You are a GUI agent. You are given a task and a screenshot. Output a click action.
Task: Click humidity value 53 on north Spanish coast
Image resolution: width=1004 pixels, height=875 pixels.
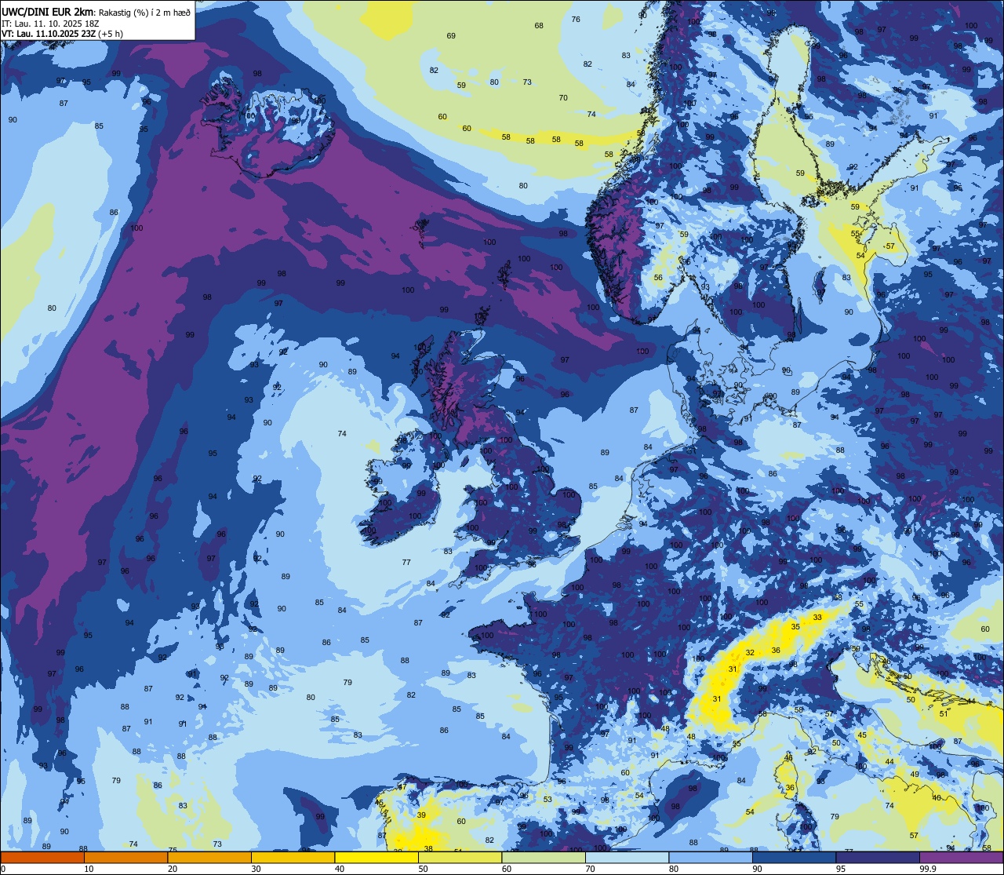tap(547, 800)
